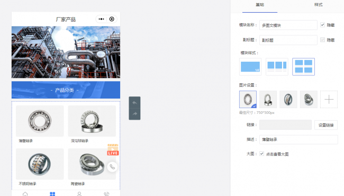The image size is (344, 196).
Task: Choose the three-column module style
Action: 277,67
